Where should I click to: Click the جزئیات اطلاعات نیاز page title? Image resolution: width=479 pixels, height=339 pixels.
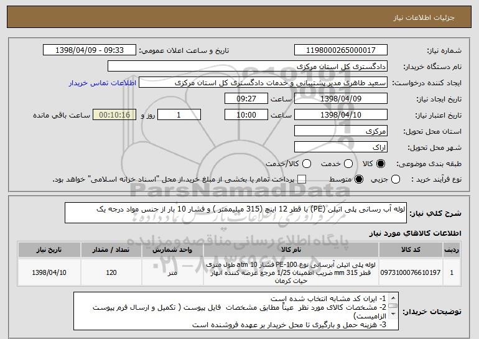[x=424, y=17]
